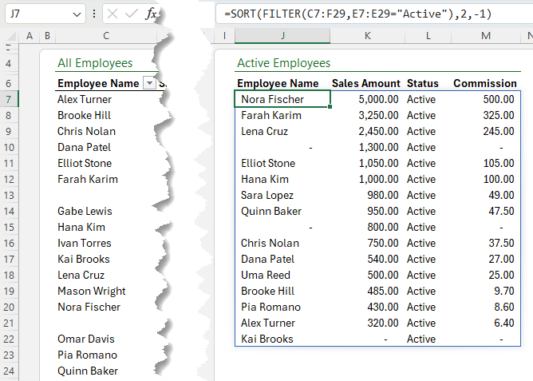The width and height of the screenshot is (533, 381).
Task: Click the Enter checkmark formula icon
Action: [x=131, y=14]
